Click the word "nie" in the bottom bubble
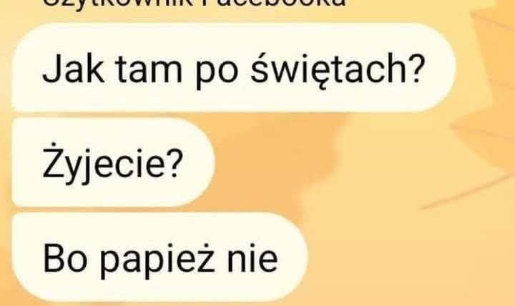Image resolution: width=515 pixels, height=306 pixels. tap(252, 258)
